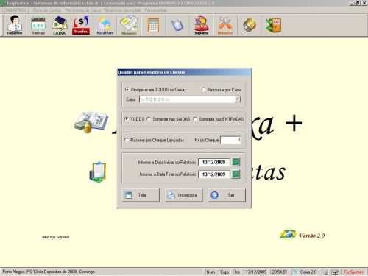Expand the Caixa dropdown list
This screenshot has width=368, height=276.
tap(238, 99)
